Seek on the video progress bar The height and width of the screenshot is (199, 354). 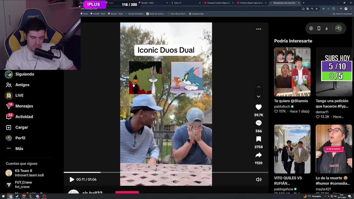coord(166,172)
